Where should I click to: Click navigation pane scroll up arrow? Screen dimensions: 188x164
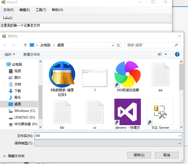(41, 61)
